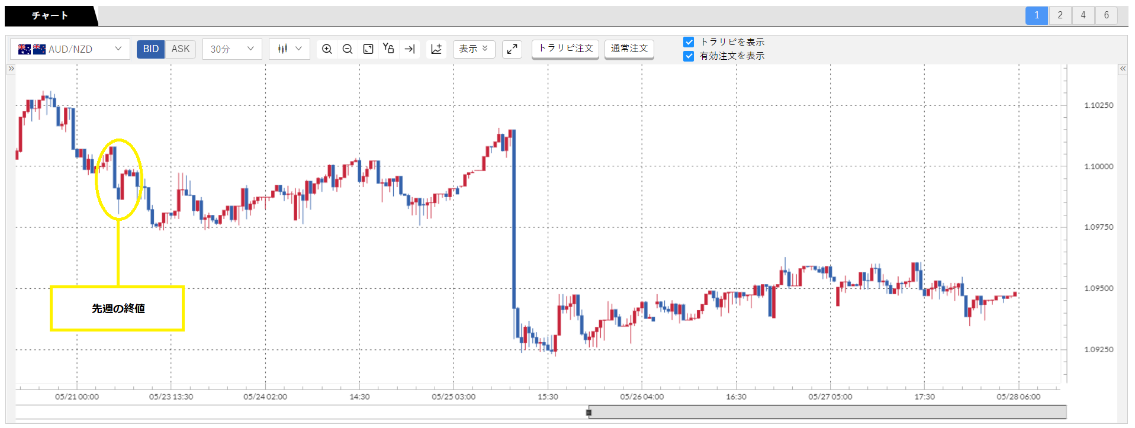Image resolution: width=1135 pixels, height=428 pixels.
Task: Toggle Y-axis lock icon
Action: tap(388, 49)
